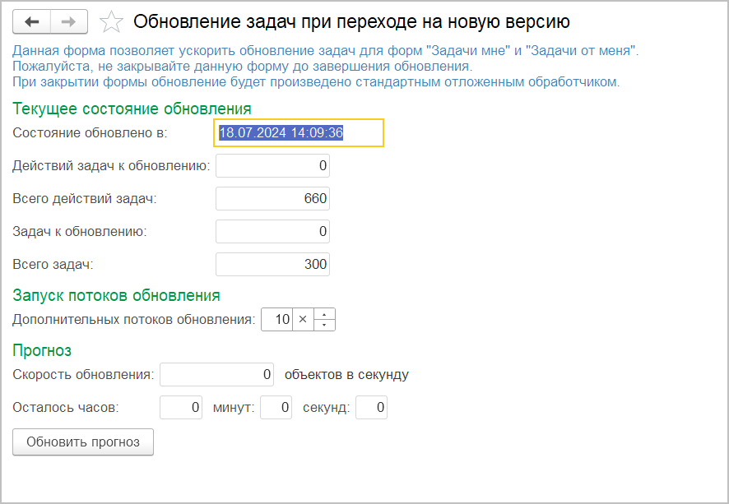Click the back navigation arrow
The height and width of the screenshot is (504, 729).
click(x=32, y=21)
